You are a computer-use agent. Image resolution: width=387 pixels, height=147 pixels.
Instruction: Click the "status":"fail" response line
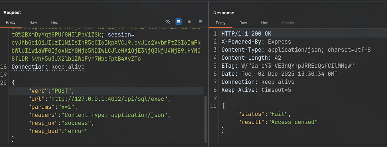265,114
